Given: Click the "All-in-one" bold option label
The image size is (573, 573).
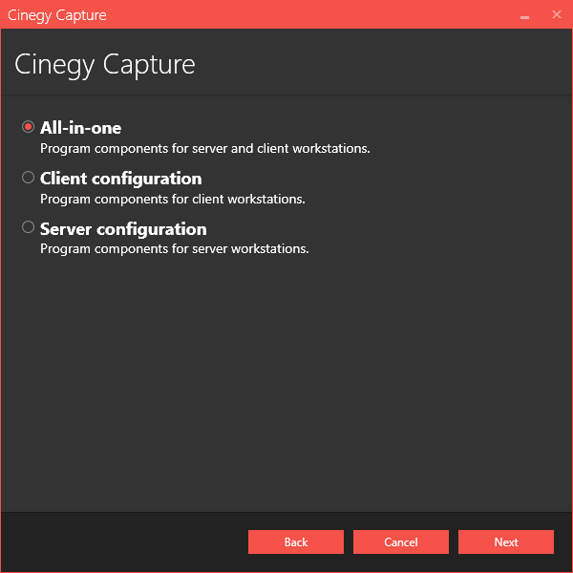Looking at the screenshot, I should 81,128.
